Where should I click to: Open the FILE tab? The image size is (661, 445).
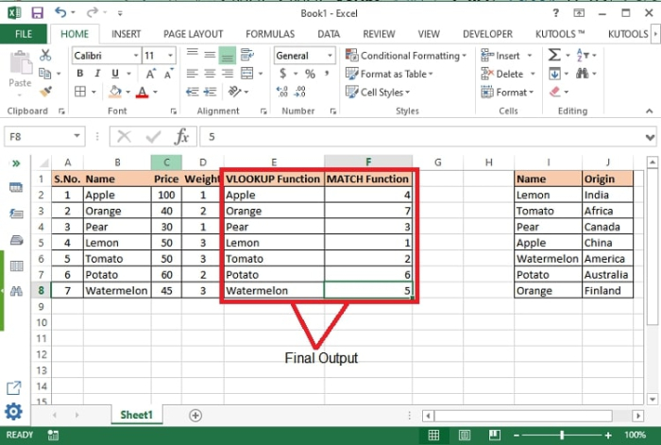(x=24, y=34)
